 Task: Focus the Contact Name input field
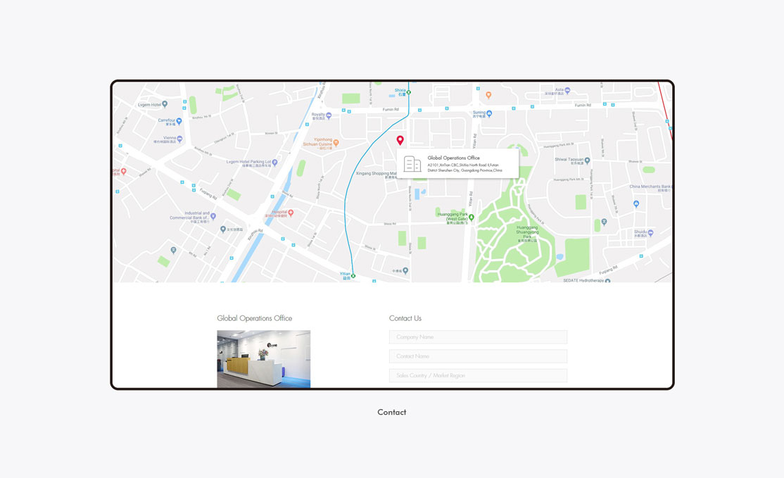tap(478, 356)
